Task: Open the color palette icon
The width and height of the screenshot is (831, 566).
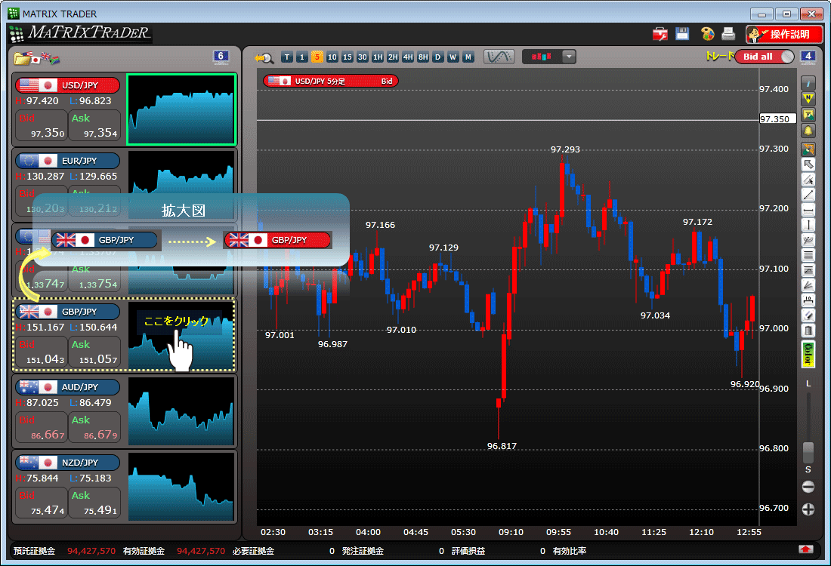Action: tap(708, 34)
